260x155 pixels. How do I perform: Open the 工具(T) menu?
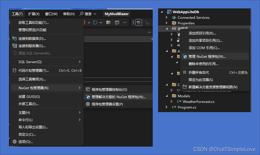tap(17, 14)
